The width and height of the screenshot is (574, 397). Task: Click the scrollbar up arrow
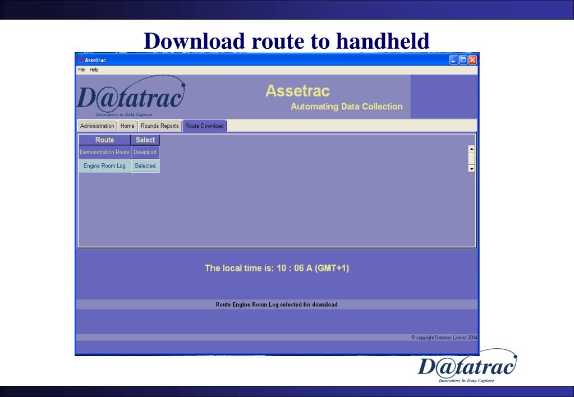tap(471, 149)
